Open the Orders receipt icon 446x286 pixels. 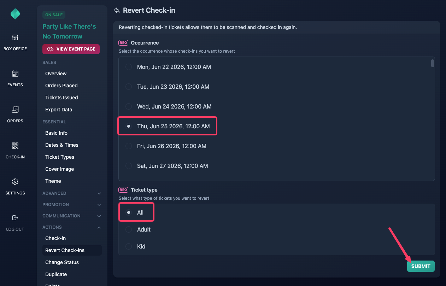click(15, 110)
